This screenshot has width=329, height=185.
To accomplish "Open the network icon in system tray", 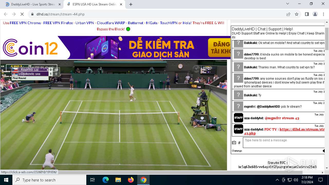I will tap(290, 180).
